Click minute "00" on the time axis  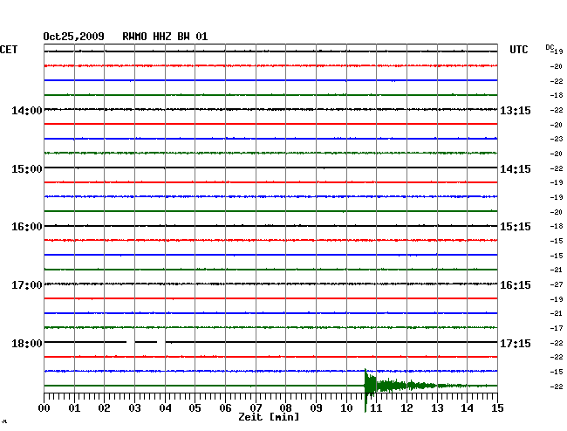pos(44,408)
